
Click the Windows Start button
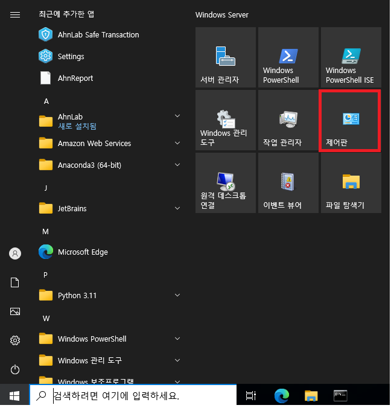(14, 397)
